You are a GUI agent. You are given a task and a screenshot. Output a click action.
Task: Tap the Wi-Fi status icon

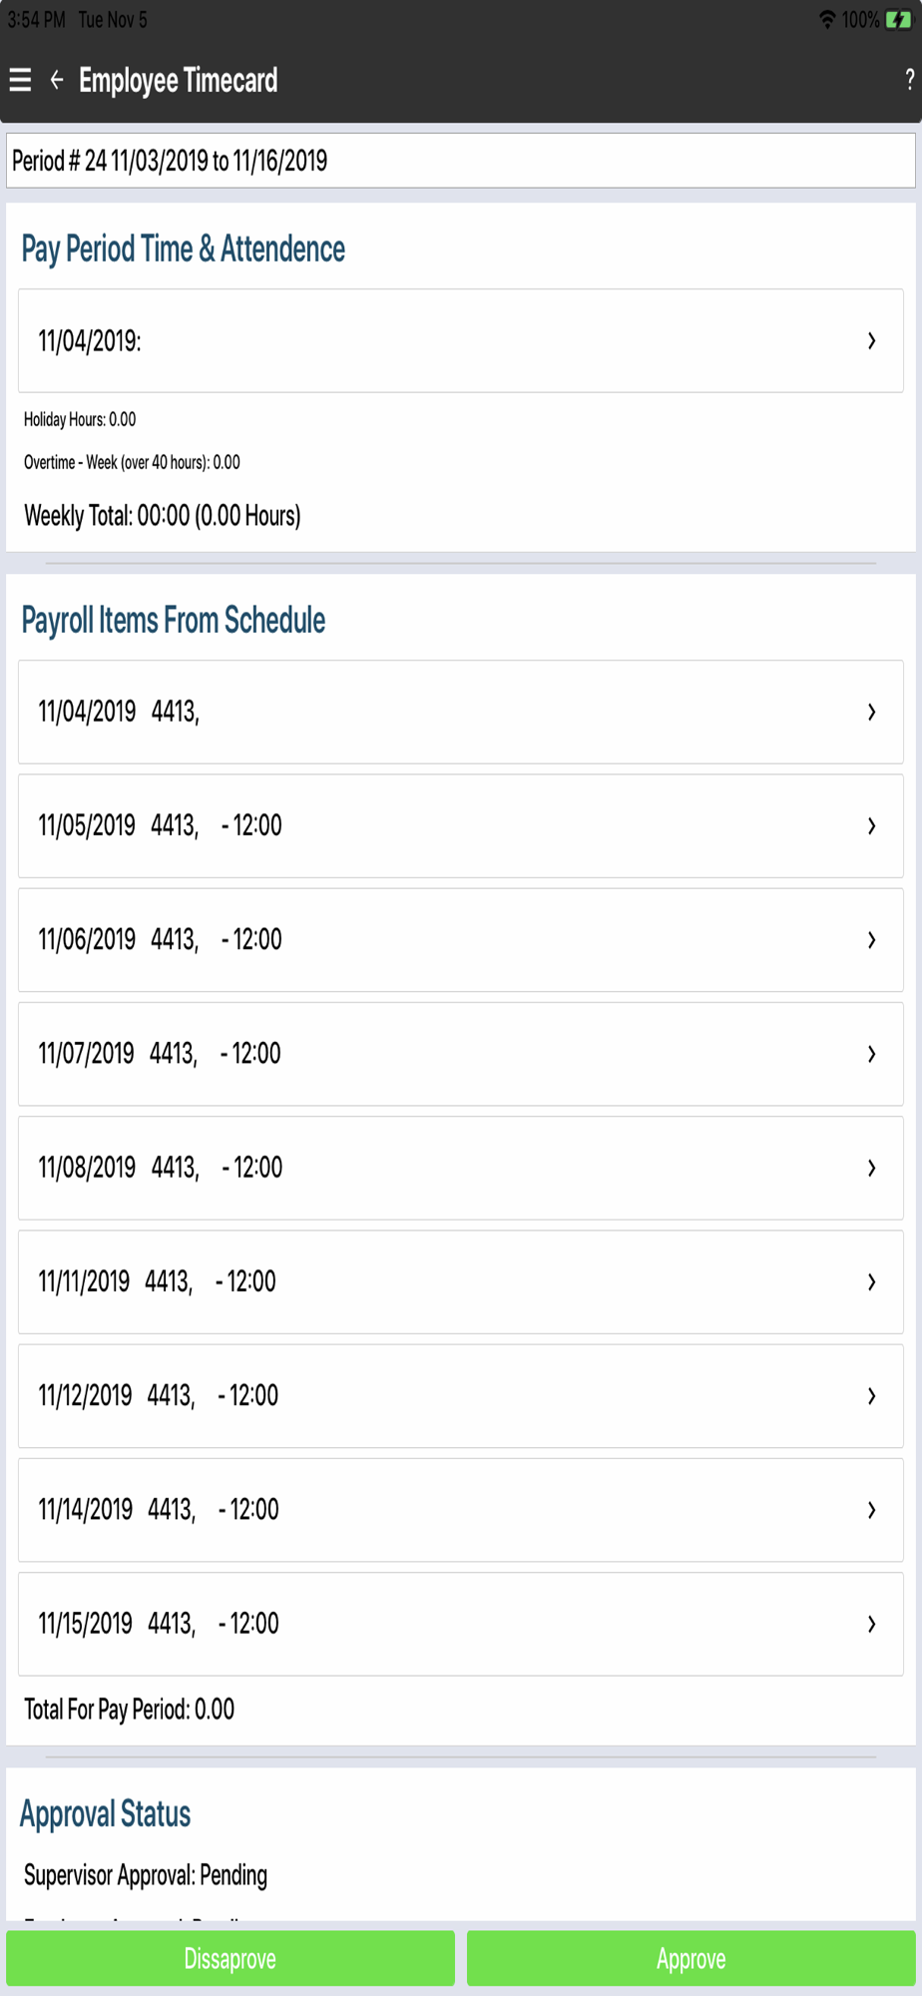coord(826,20)
